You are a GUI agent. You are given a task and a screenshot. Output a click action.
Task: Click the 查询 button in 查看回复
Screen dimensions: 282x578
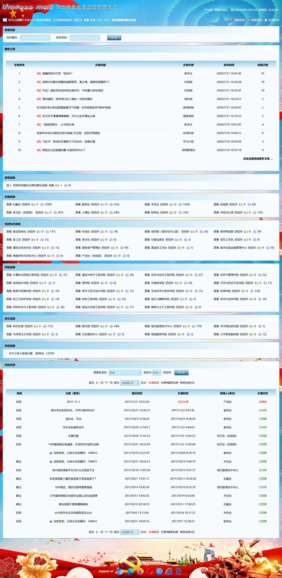(114, 38)
